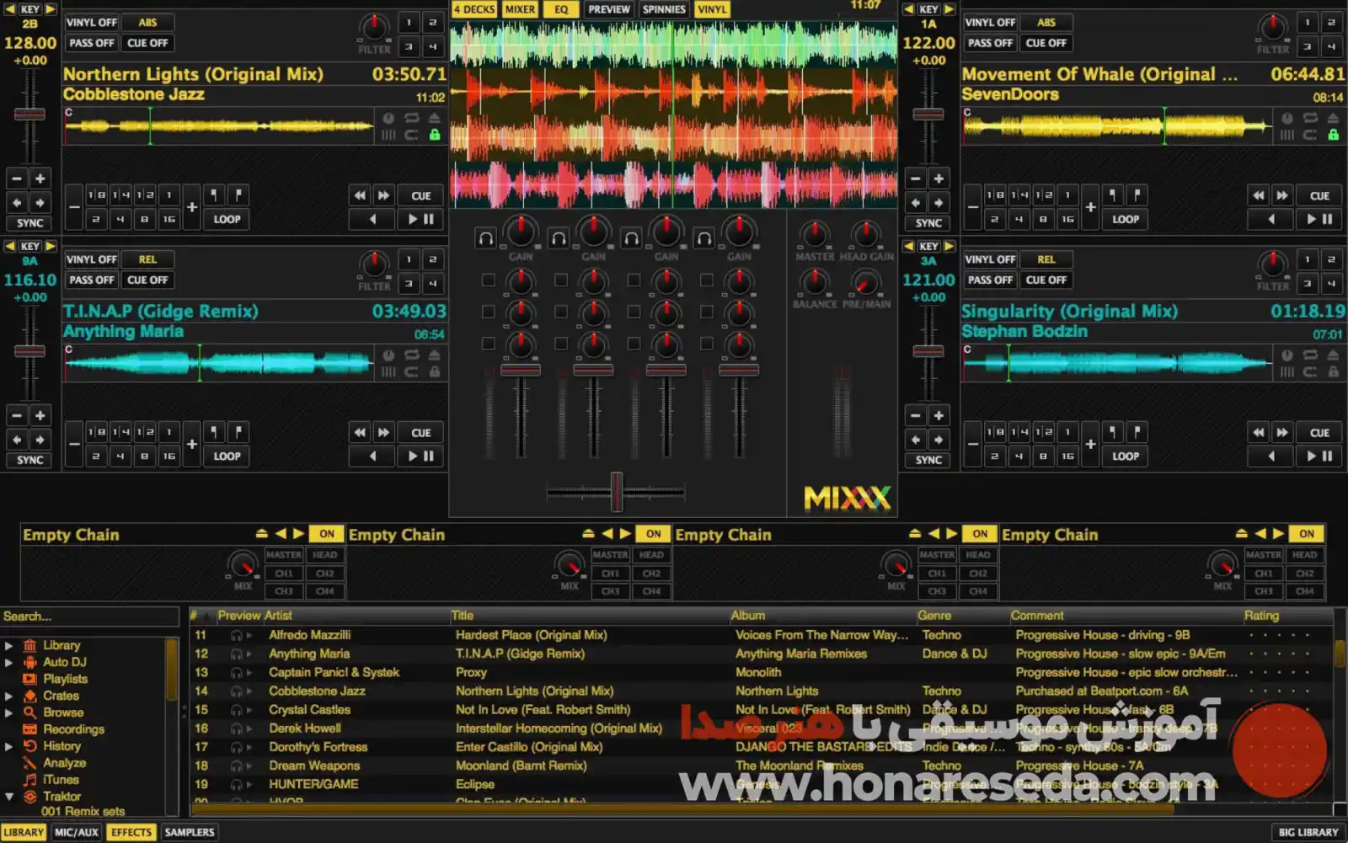Preview the Alfredo Mazzilli track with its headphone icon
Viewport: 1348px width, 843px height.
[237, 636]
